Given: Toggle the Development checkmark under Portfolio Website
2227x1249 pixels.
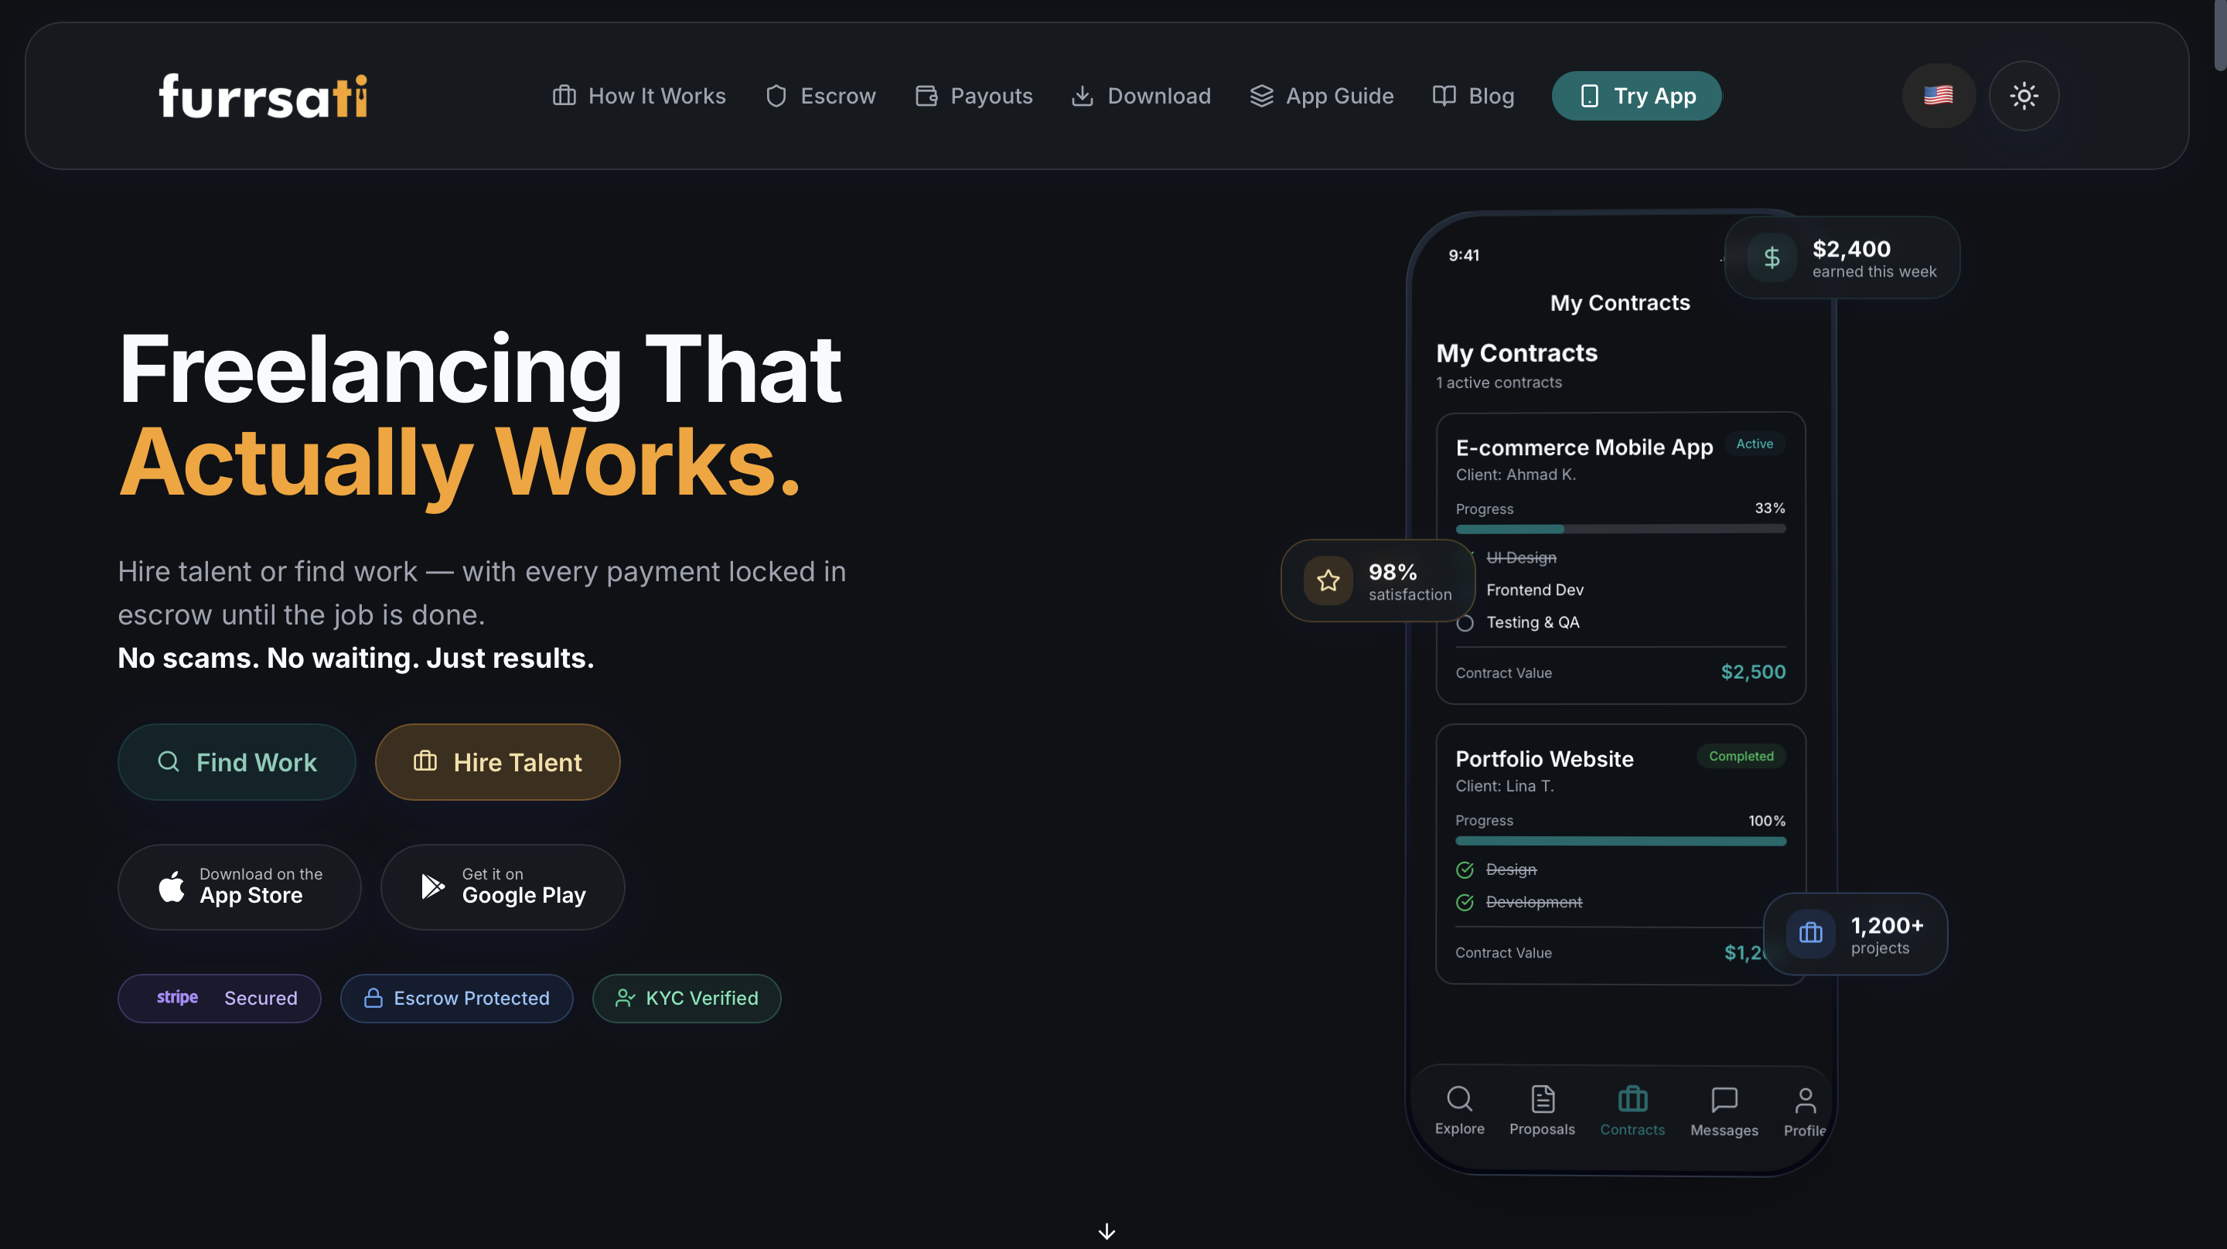Looking at the screenshot, I should (x=1465, y=901).
